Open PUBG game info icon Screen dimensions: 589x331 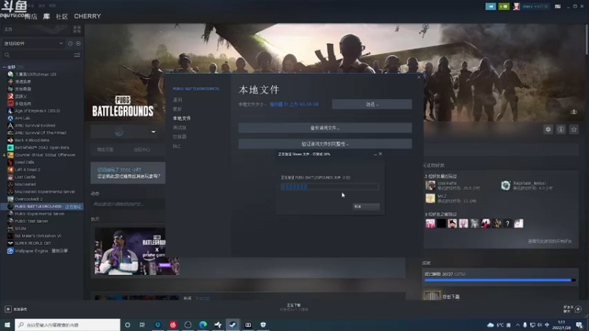click(x=561, y=129)
